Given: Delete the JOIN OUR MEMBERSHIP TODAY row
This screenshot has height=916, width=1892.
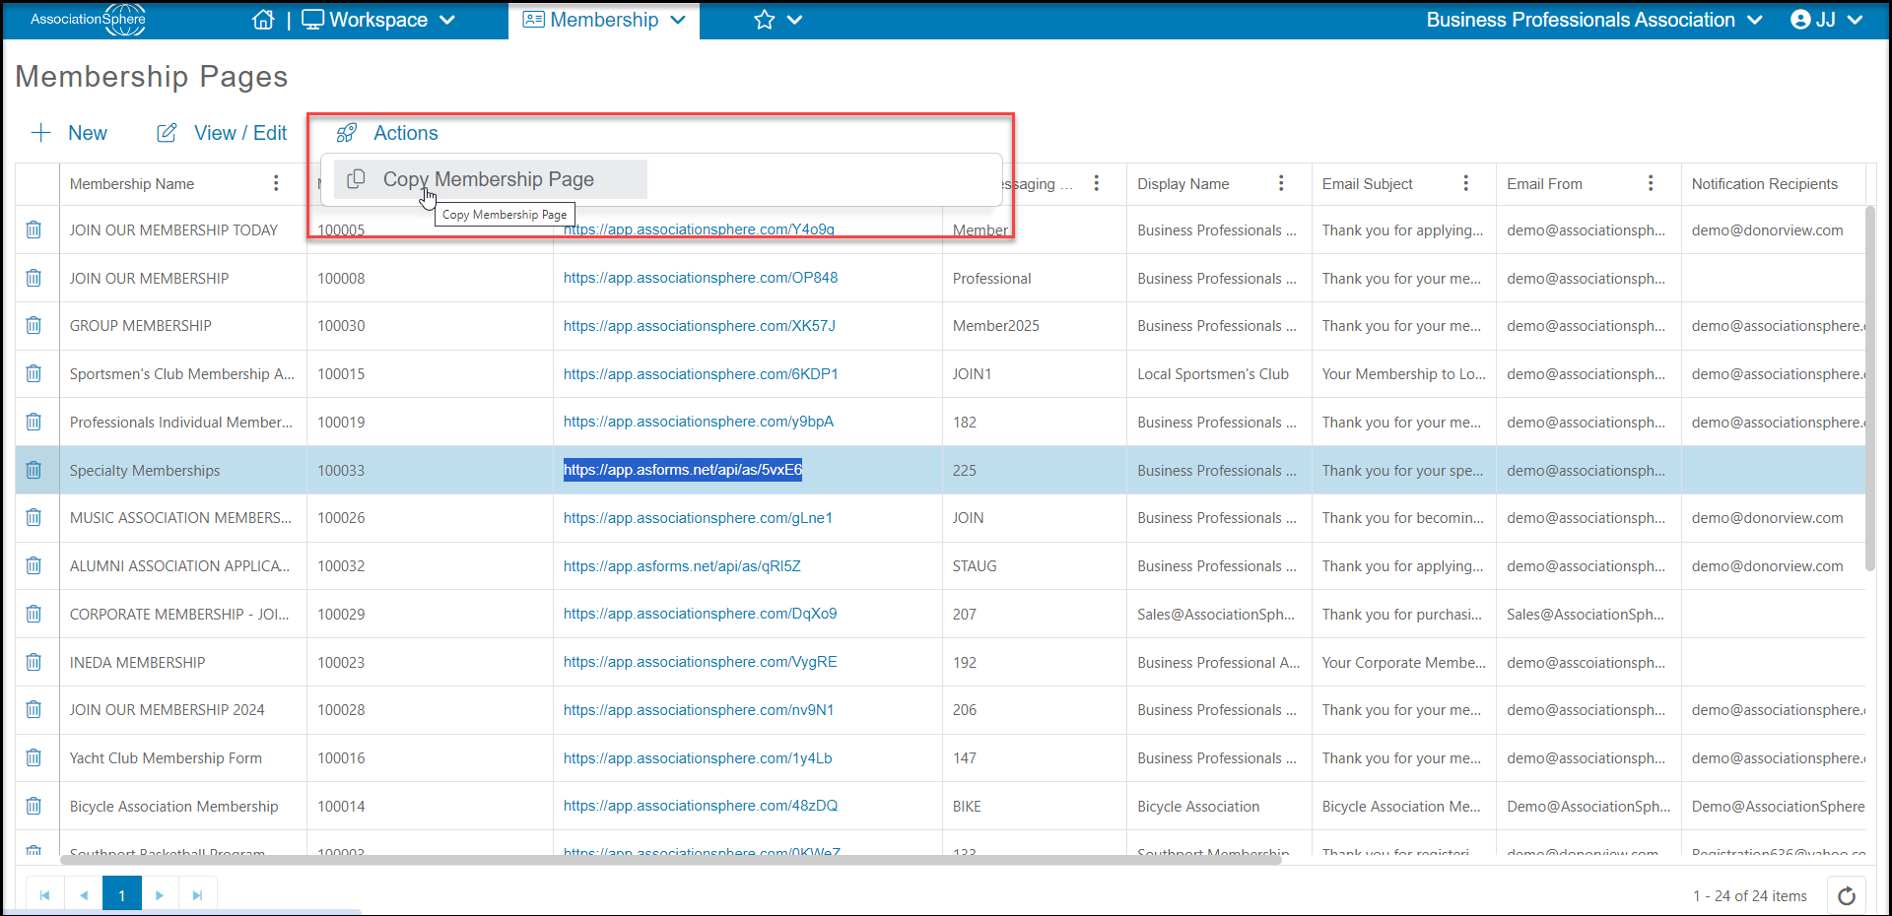Looking at the screenshot, I should (x=34, y=229).
